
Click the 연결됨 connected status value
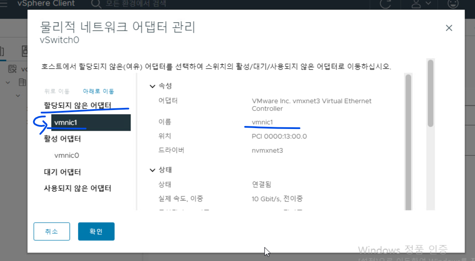click(x=261, y=184)
